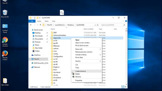Select Quick access in the navigation pane
Viewport: 162px width, 91px height.
(x=37, y=30)
